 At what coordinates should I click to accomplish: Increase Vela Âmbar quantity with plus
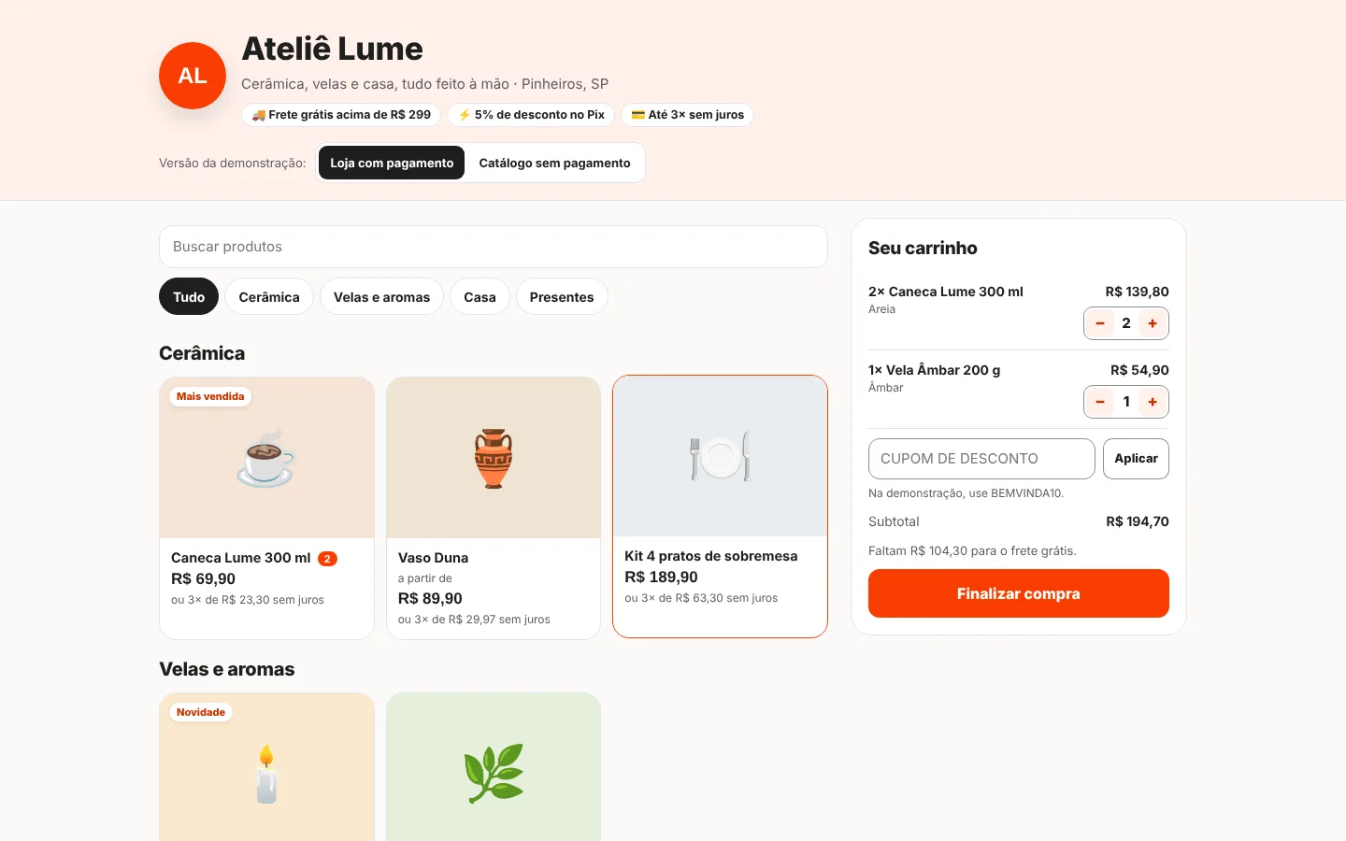1153,402
